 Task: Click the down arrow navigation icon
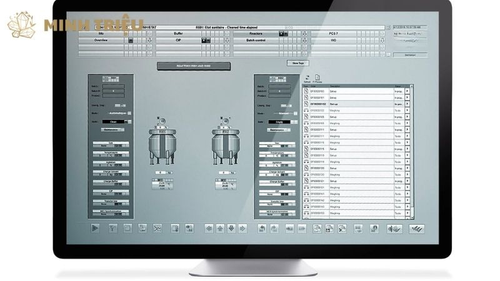(231, 229)
